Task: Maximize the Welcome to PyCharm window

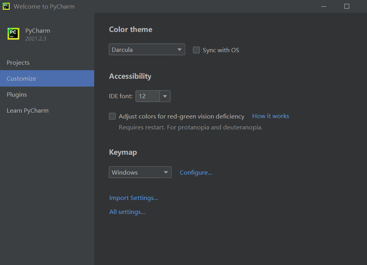Action: 347,6
